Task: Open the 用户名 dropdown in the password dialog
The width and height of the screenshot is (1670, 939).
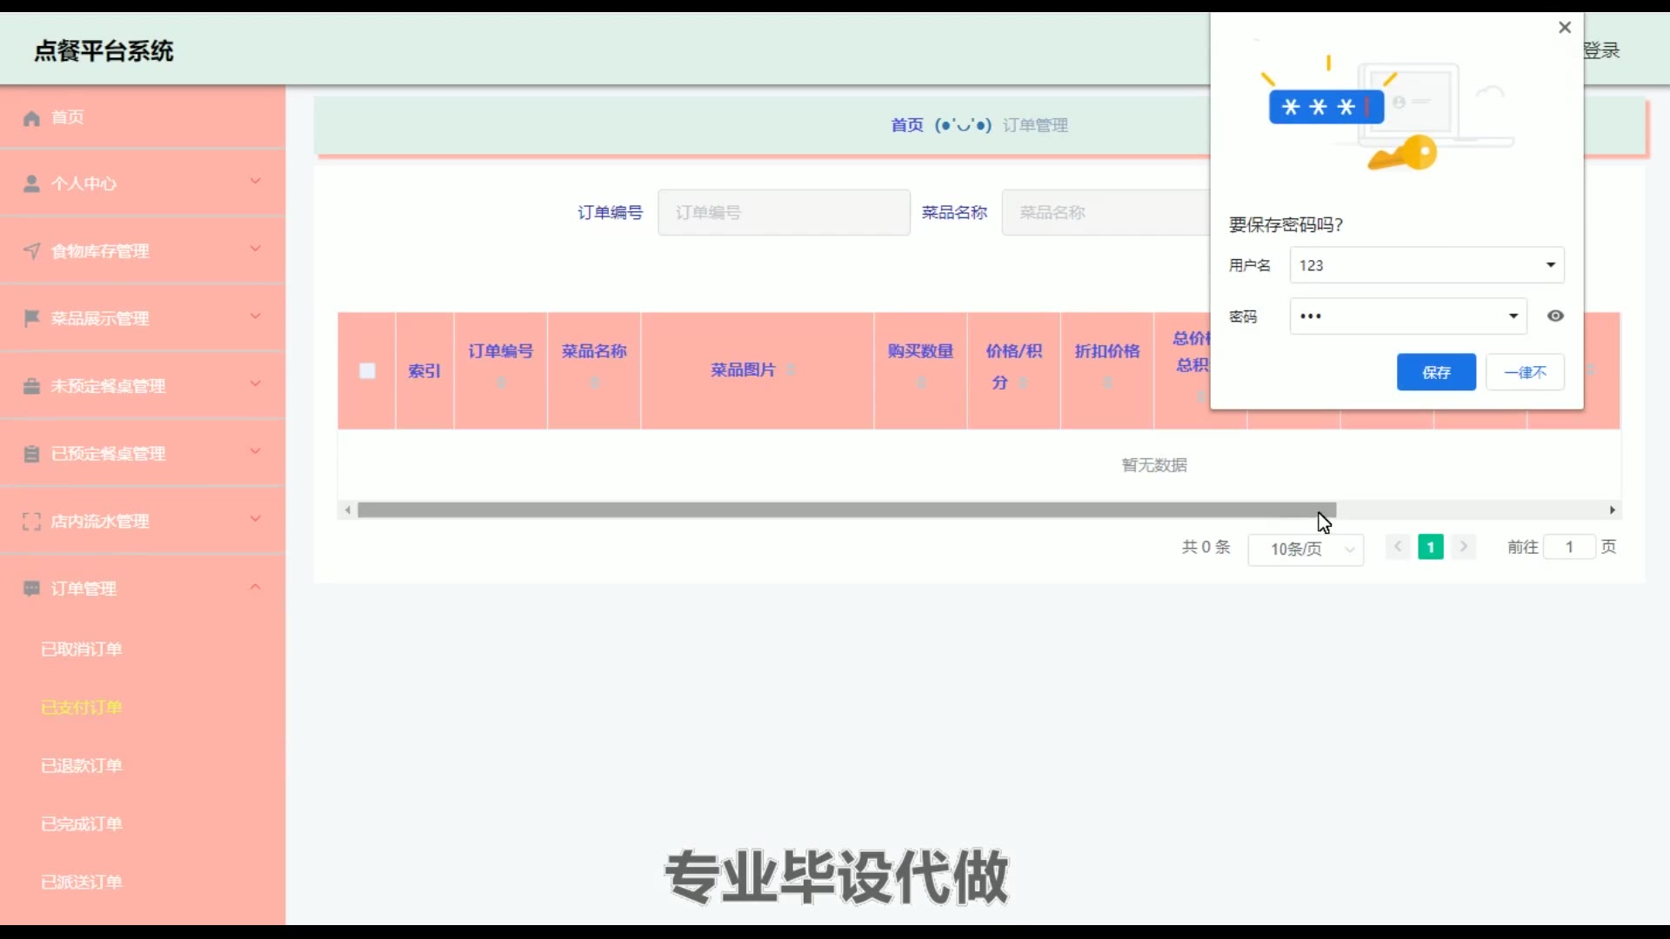Action: coord(1550,265)
